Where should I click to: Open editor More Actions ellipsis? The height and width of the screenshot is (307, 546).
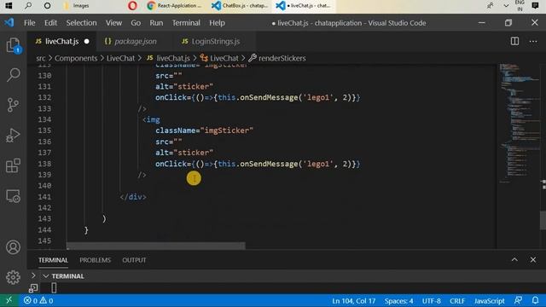(533, 42)
